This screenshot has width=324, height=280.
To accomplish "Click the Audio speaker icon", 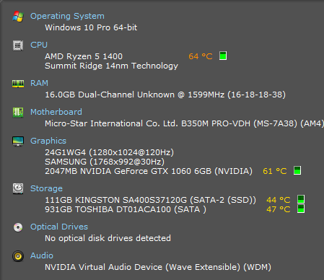I will click(x=18, y=256).
